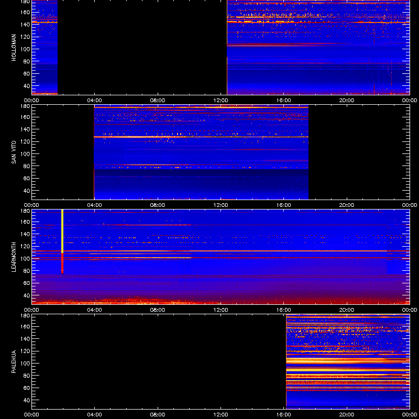Click 16:00 on the Learmonth time axis
The height and width of the screenshot is (419, 419).
pyautogui.click(x=284, y=310)
